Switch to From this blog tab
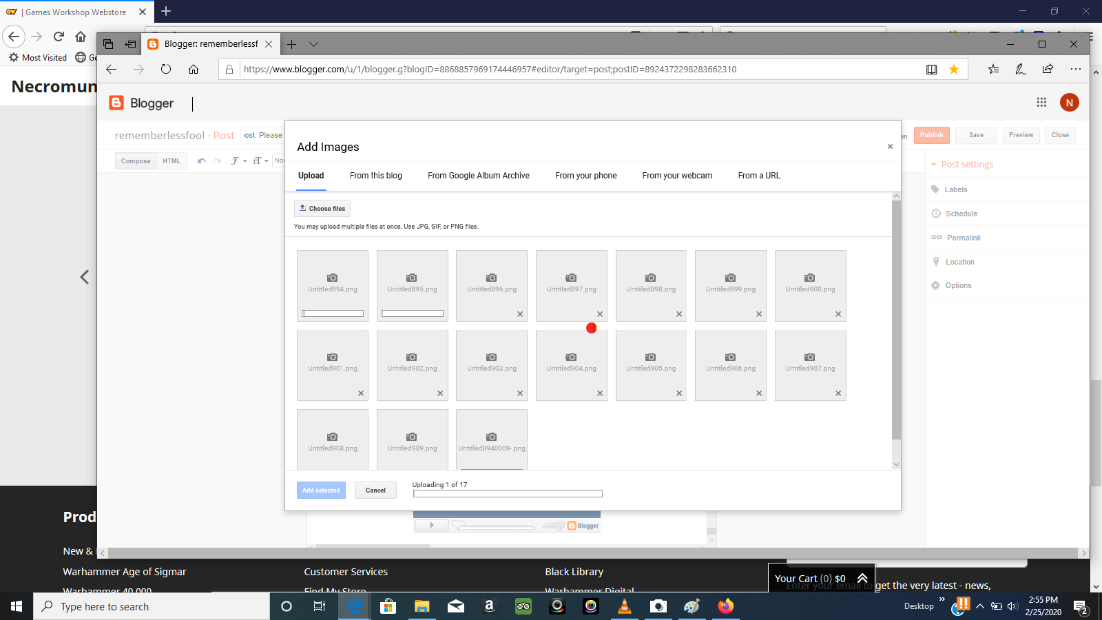The height and width of the screenshot is (620, 1102). pos(376,176)
